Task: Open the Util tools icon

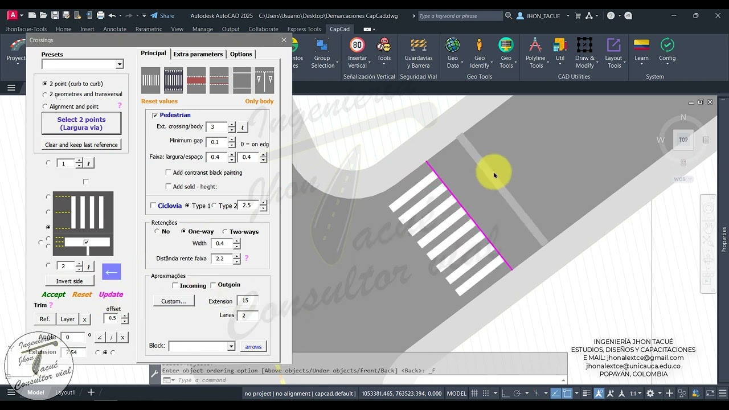Action: [560, 50]
